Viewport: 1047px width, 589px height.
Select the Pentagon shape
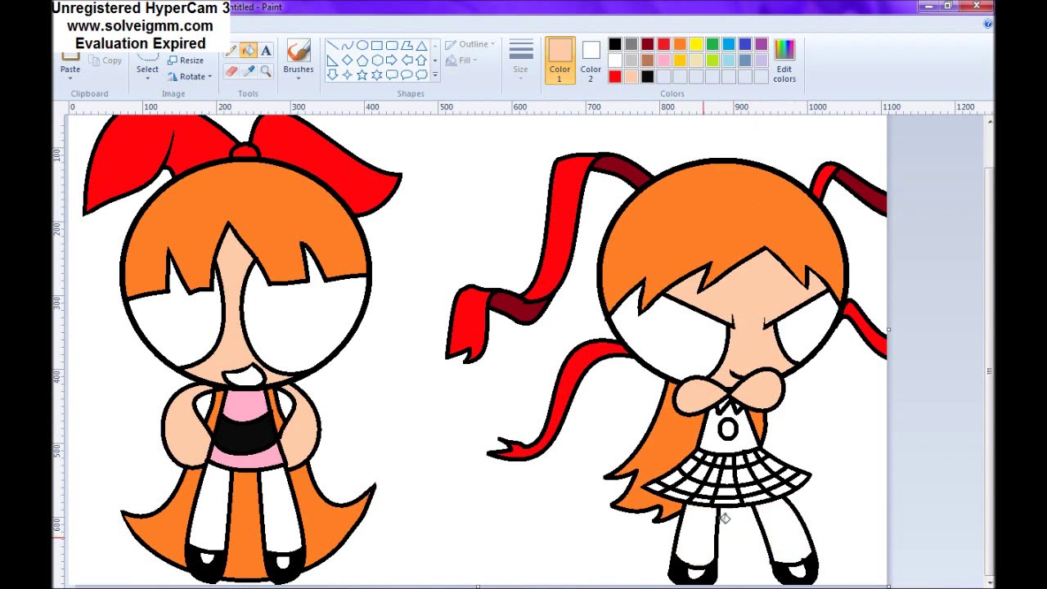pyautogui.click(x=362, y=61)
